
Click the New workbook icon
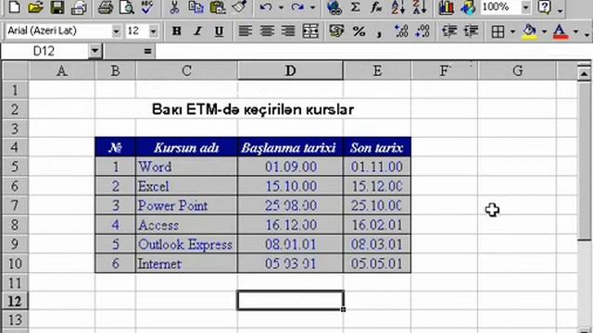pyautogui.click(x=15, y=6)
